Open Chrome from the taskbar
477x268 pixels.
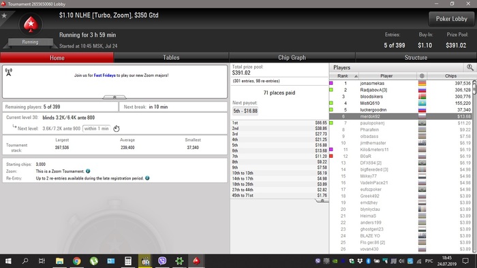[76, 261]
